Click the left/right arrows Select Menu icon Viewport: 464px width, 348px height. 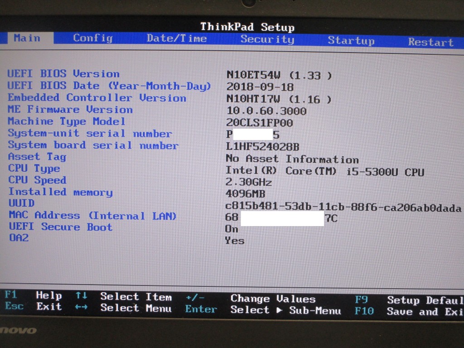click(82, 308)
